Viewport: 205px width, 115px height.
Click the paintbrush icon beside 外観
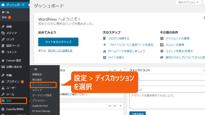click(3, 75)
